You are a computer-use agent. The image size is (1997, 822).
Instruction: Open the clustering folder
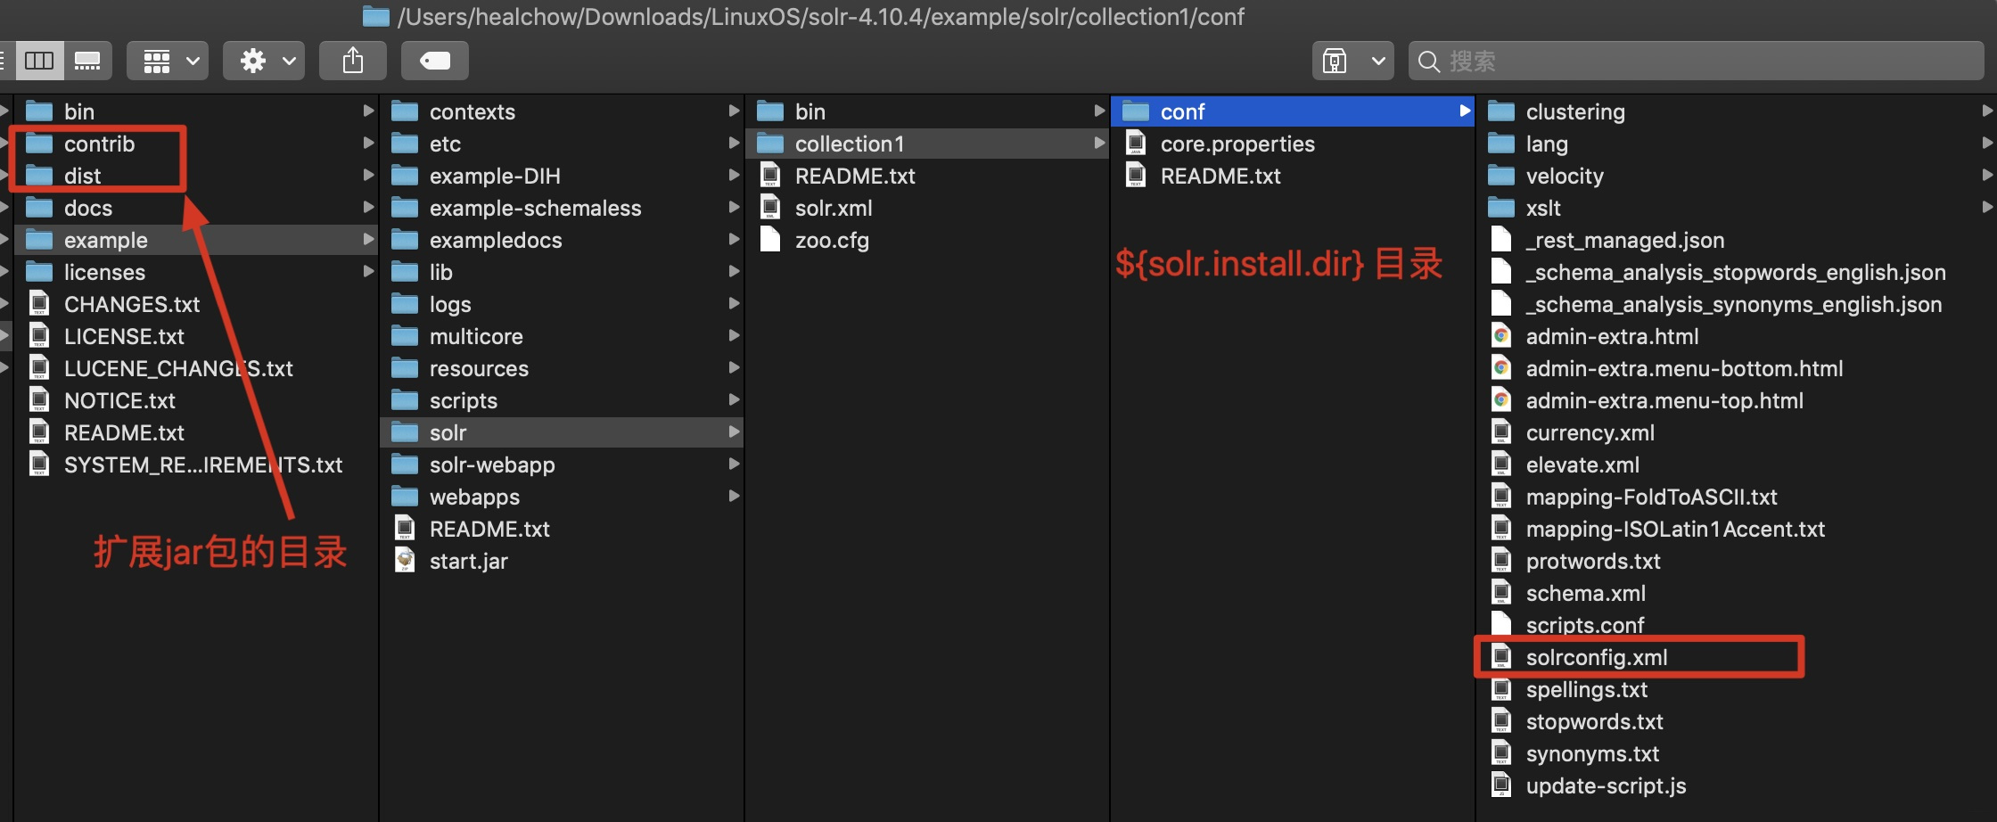pos(1737,111)
